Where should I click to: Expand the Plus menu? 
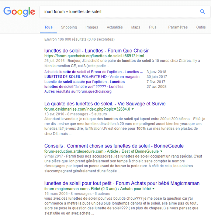pos(153,27)
